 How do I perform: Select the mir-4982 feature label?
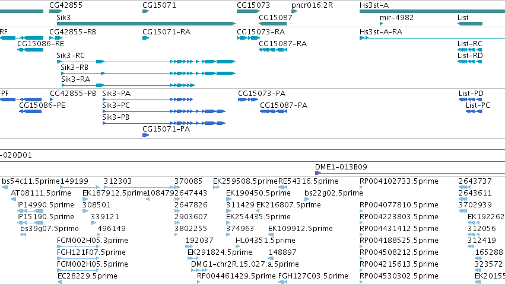(396, 18)
